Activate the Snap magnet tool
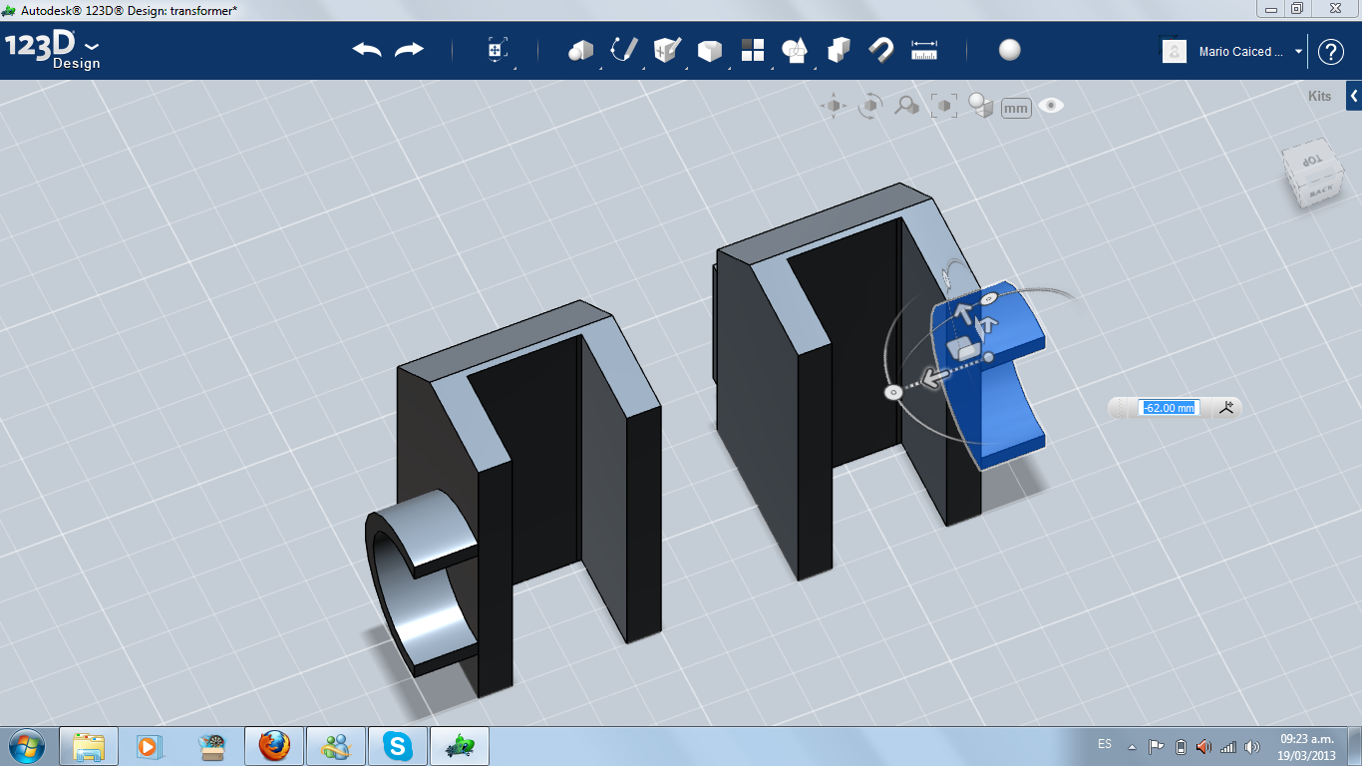The width and height of the screenshot is (1362, 766). (x=880, y=50)
